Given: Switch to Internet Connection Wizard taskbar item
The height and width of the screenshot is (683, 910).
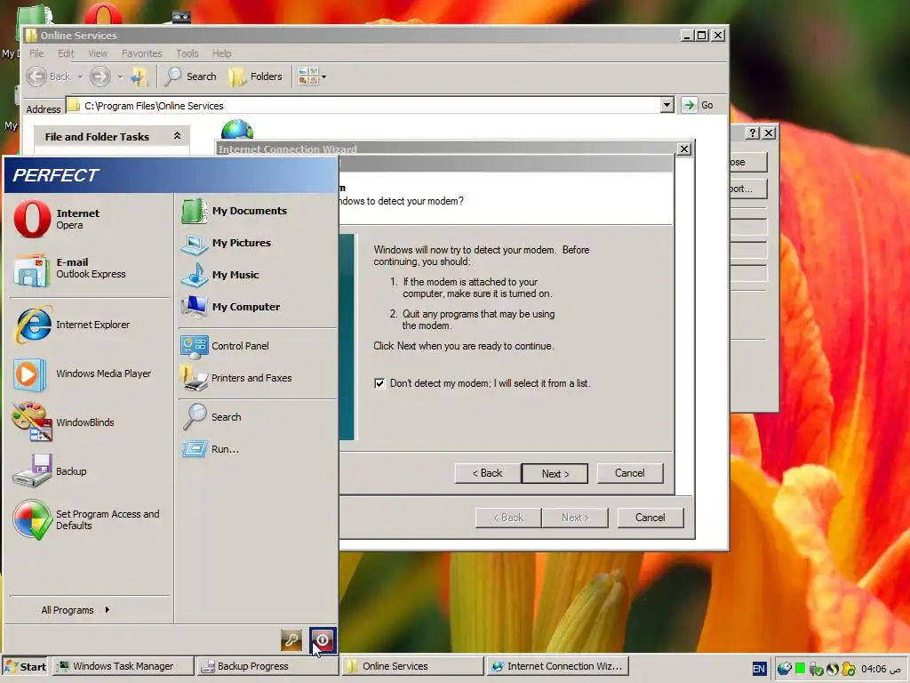Looking at the screenshot, I should click(x=557, y=666).
